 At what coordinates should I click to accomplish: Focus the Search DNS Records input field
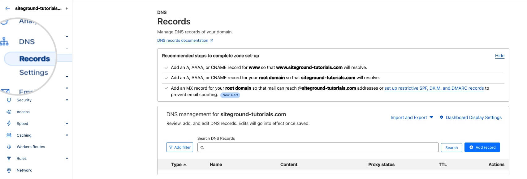tap(318, 147)
